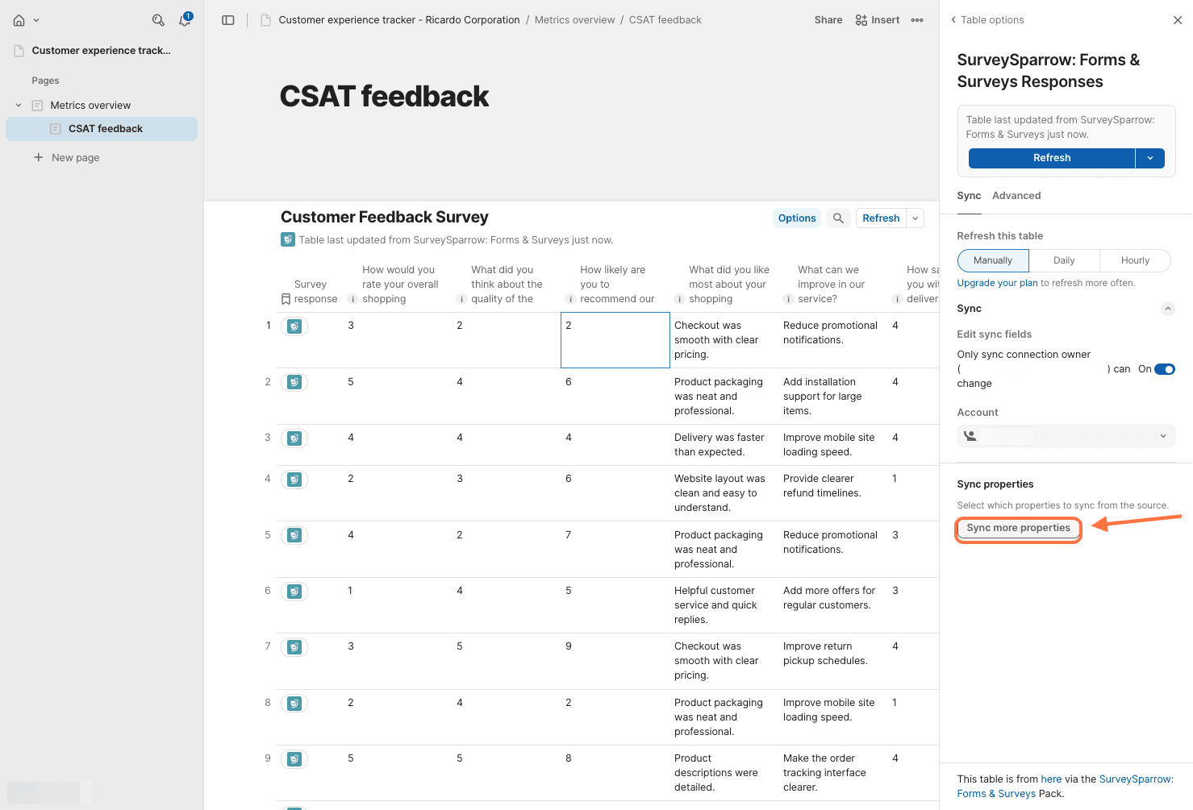Select the Daily refresh option
This screenshot has height=810, width=1193.
pos(1063,260)
